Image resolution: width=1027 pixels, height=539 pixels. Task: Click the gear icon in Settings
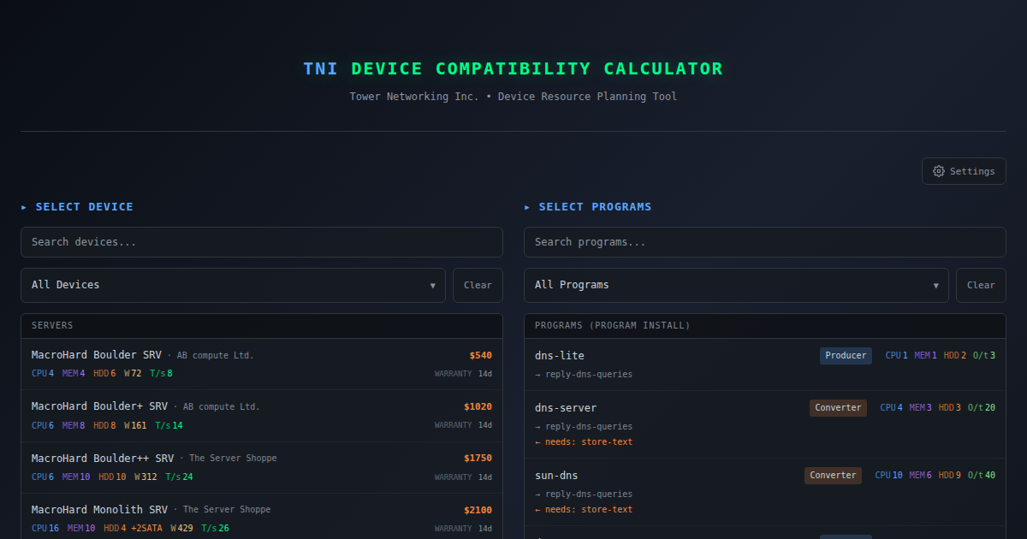point(939,171)
